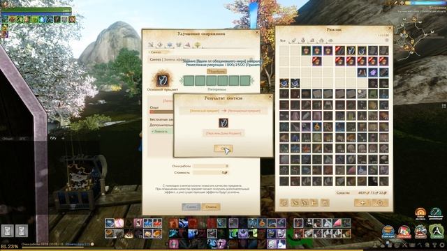Show all items with the Все backpack tab
The image size is (447, 251).
282,40
